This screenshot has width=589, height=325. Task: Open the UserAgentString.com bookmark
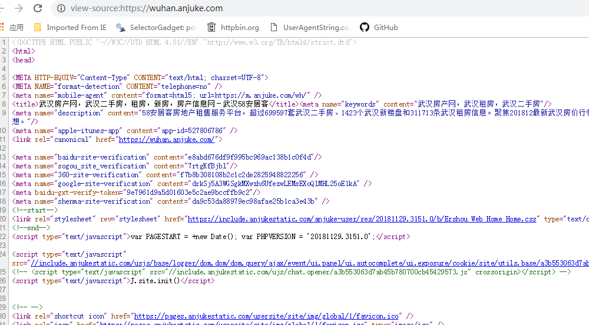click(x=310, y=28)
